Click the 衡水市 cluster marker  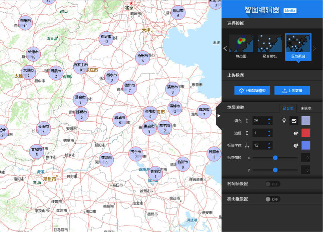click(112, 77)
